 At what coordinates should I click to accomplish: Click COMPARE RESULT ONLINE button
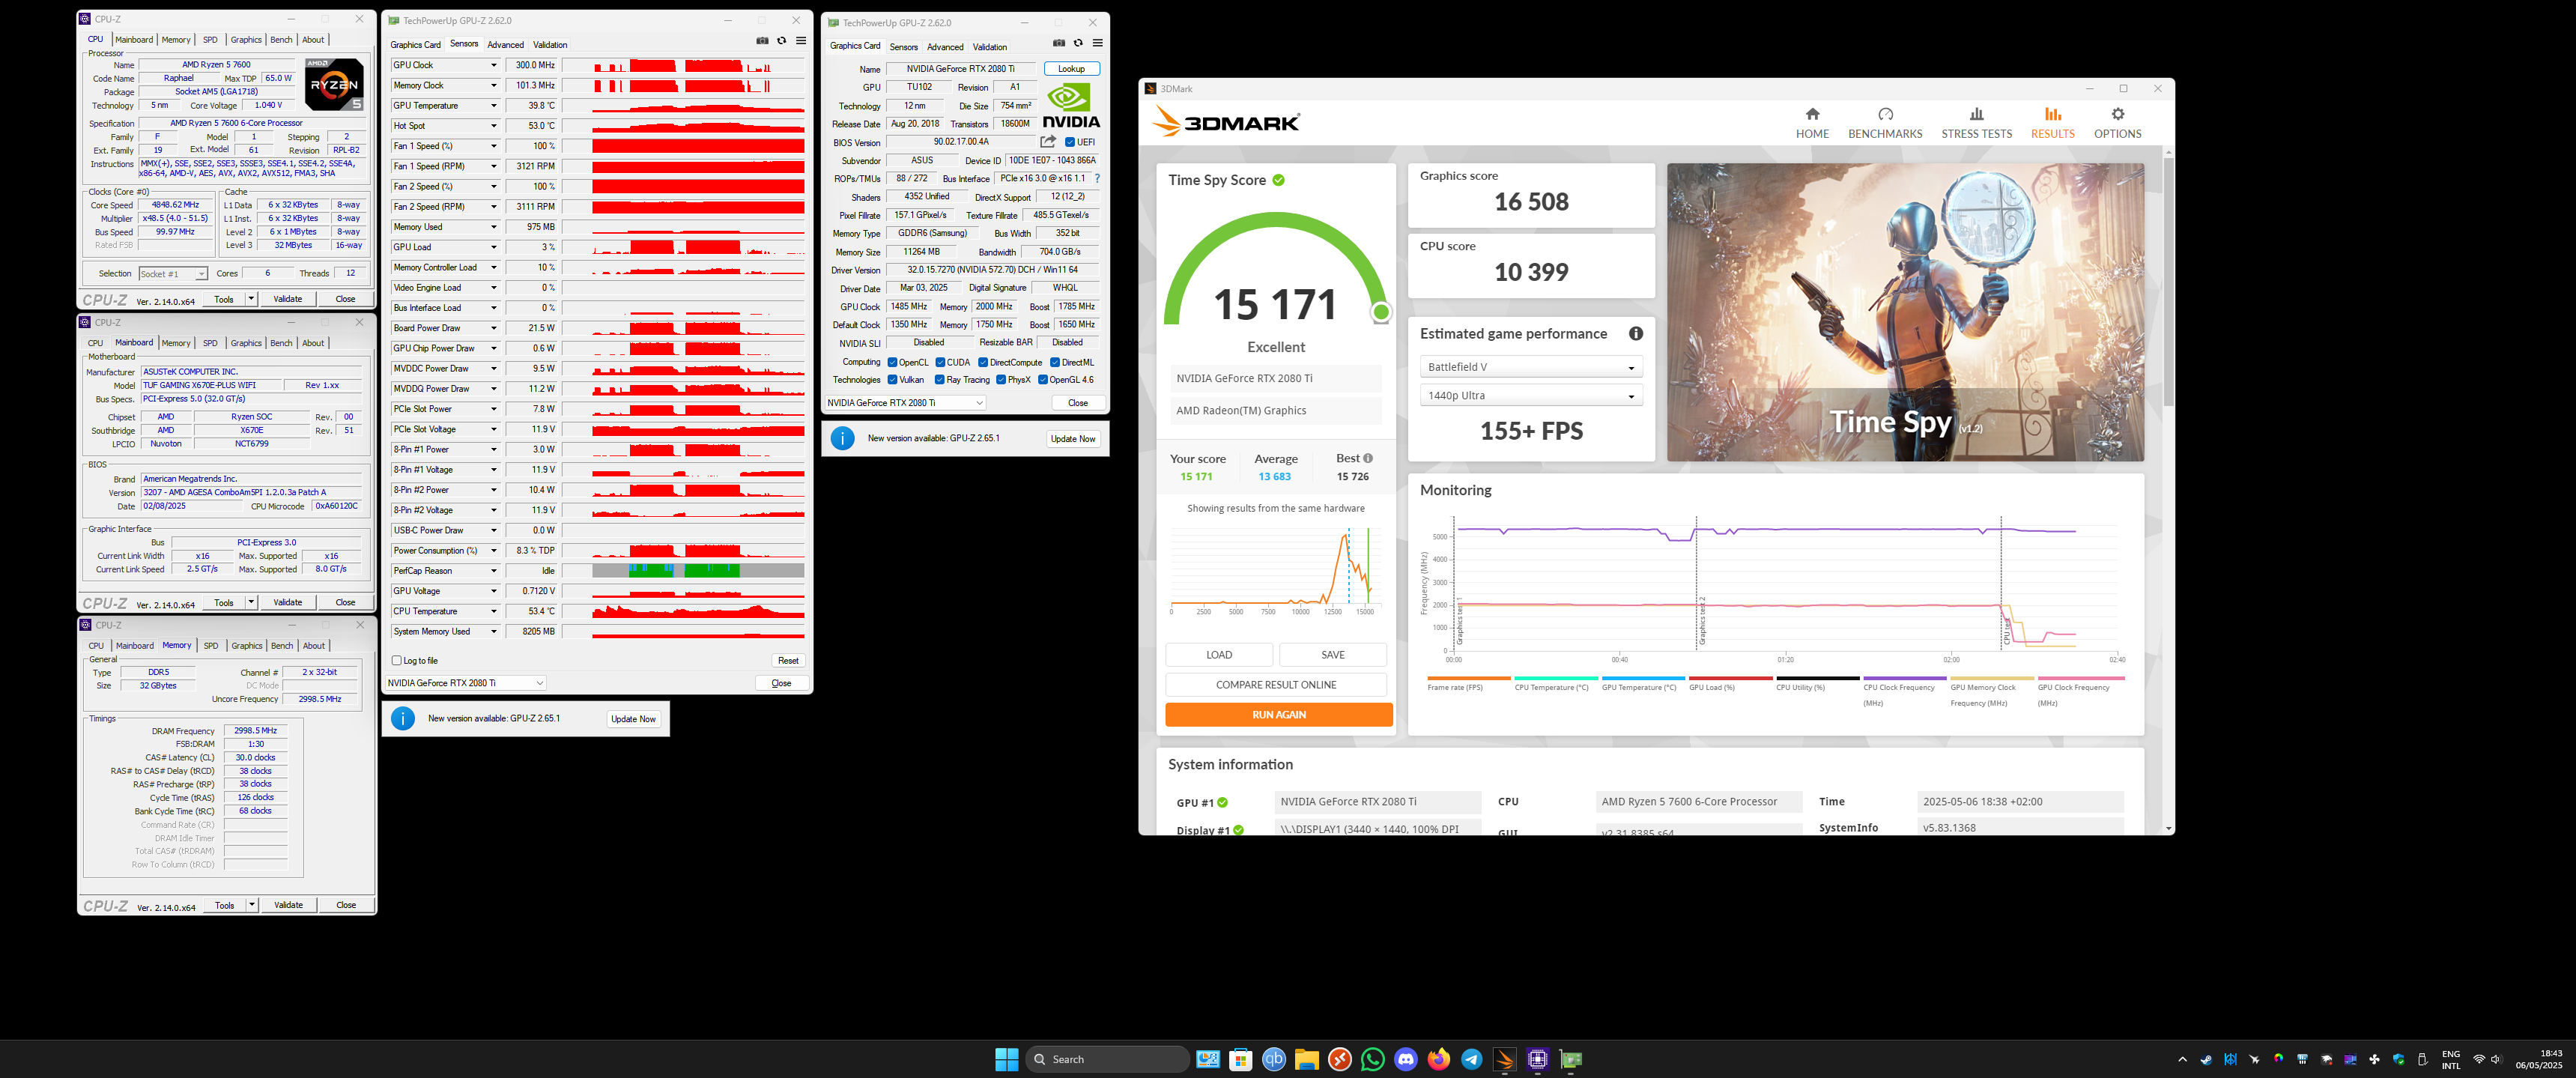click(1276, 685)
